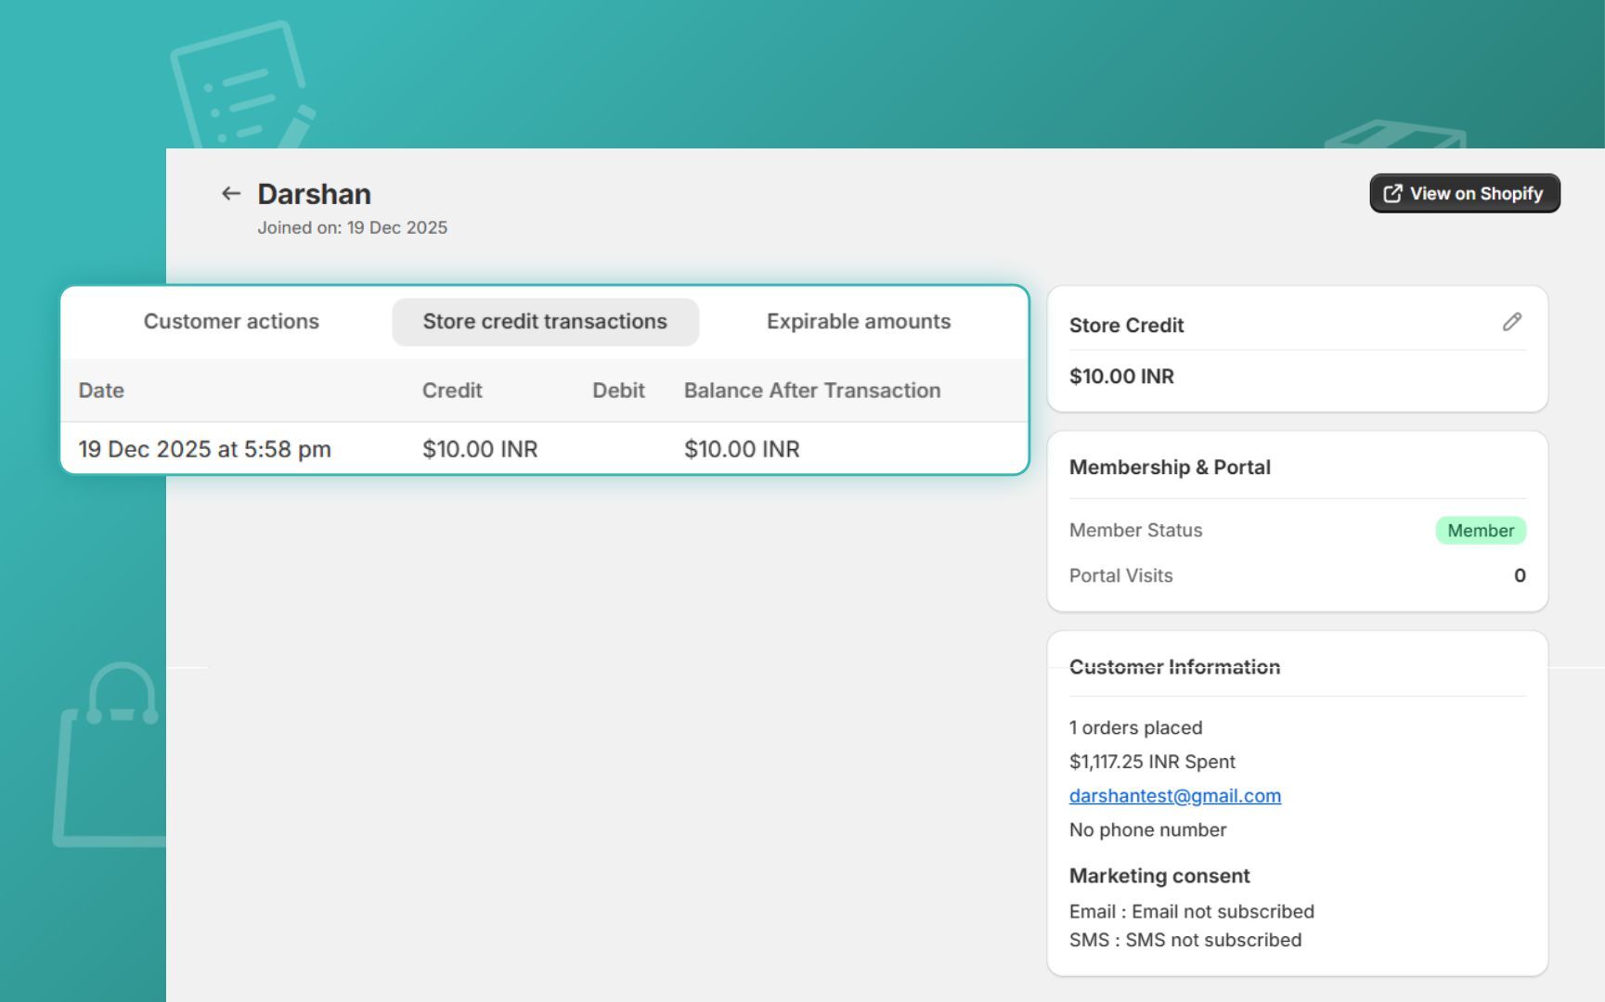Click the Customer Information heading
Screen dimensions: 1605x1002
pyautogui.click(x=1174, y=666)
